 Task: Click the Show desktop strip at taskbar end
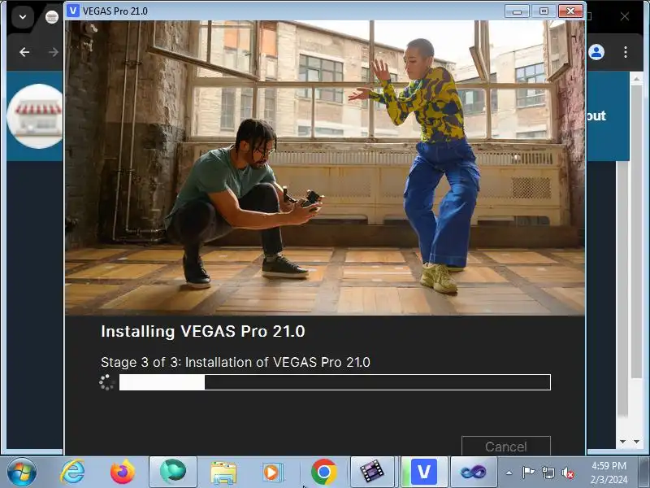pos(644,473)
